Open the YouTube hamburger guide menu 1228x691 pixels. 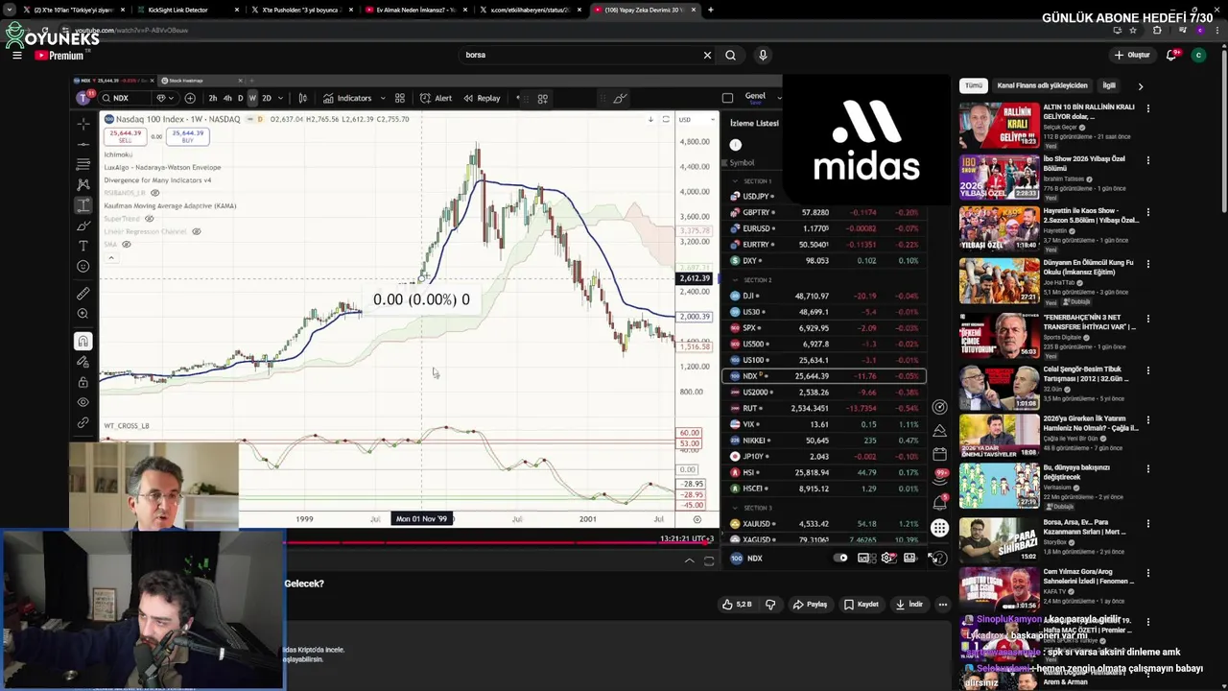(x=16, y=55)
